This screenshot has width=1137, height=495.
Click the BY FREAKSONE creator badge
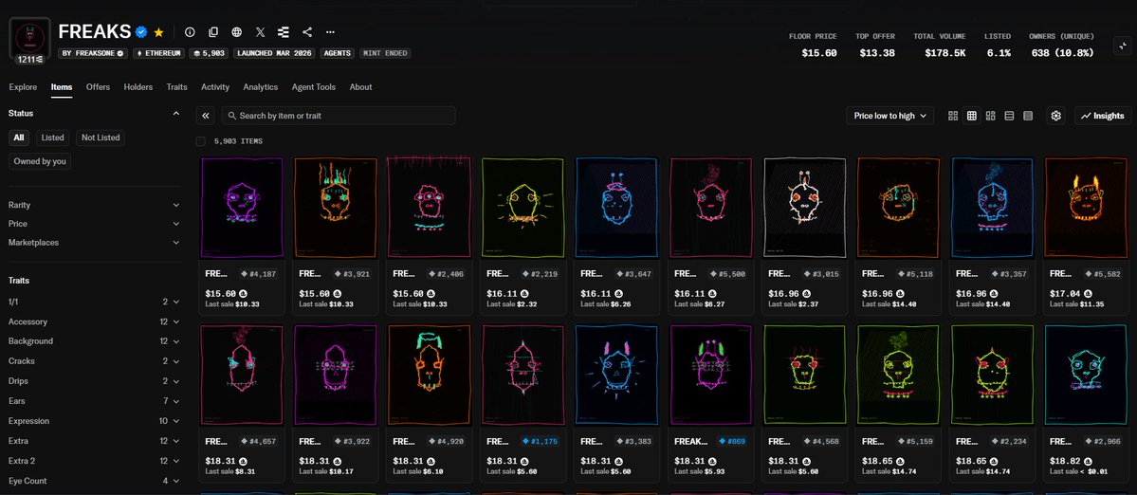click(x=93, y=54)
